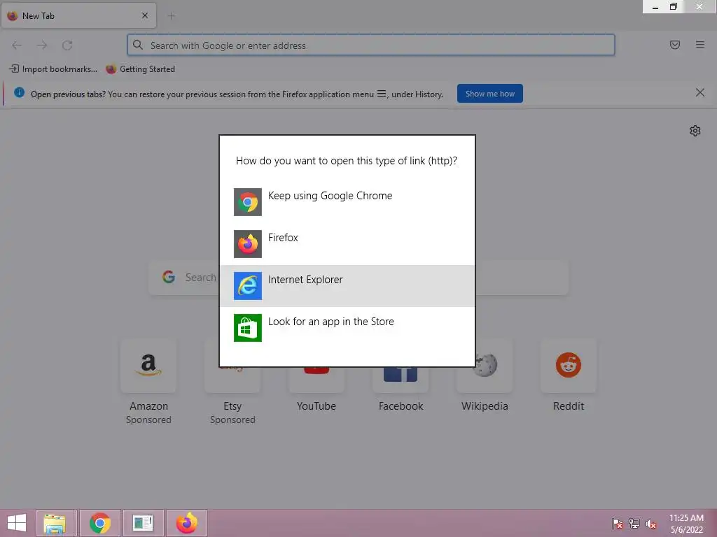The width and height of the screenshot is (717, 537).
Task: Click the network icon in system tray
Action: pos(634,523)
